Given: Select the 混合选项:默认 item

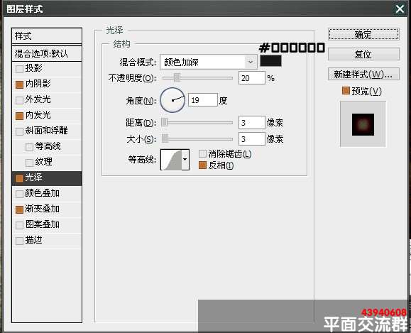Looking at the screenshot, I should (47, 54).
